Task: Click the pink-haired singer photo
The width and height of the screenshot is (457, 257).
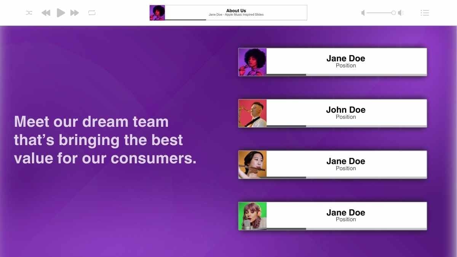Action: (x=252, y=216)
